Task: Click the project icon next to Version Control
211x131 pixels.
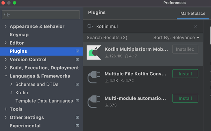Action: 77,59
